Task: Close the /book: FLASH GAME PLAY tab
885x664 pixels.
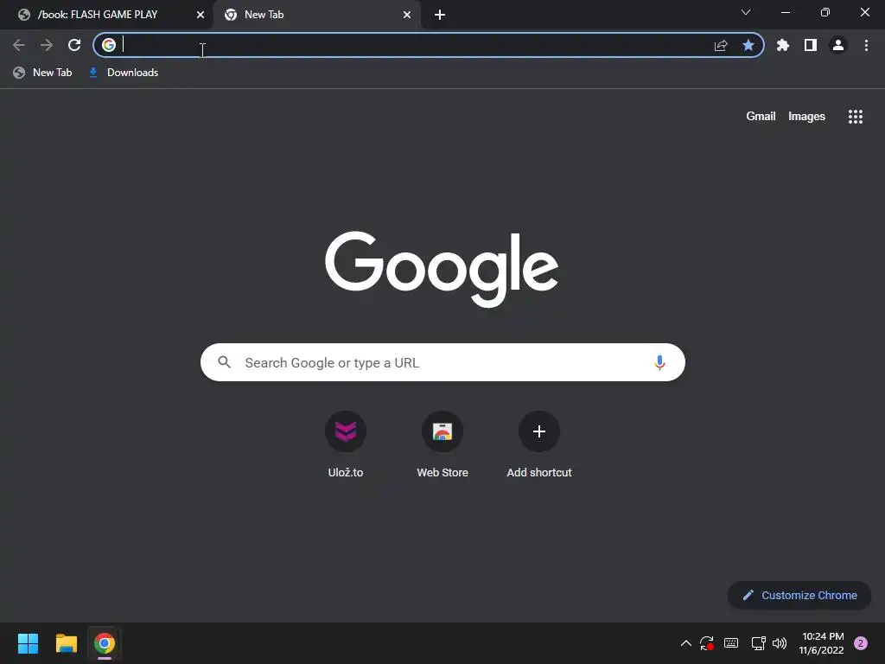Action: (201, 15)
